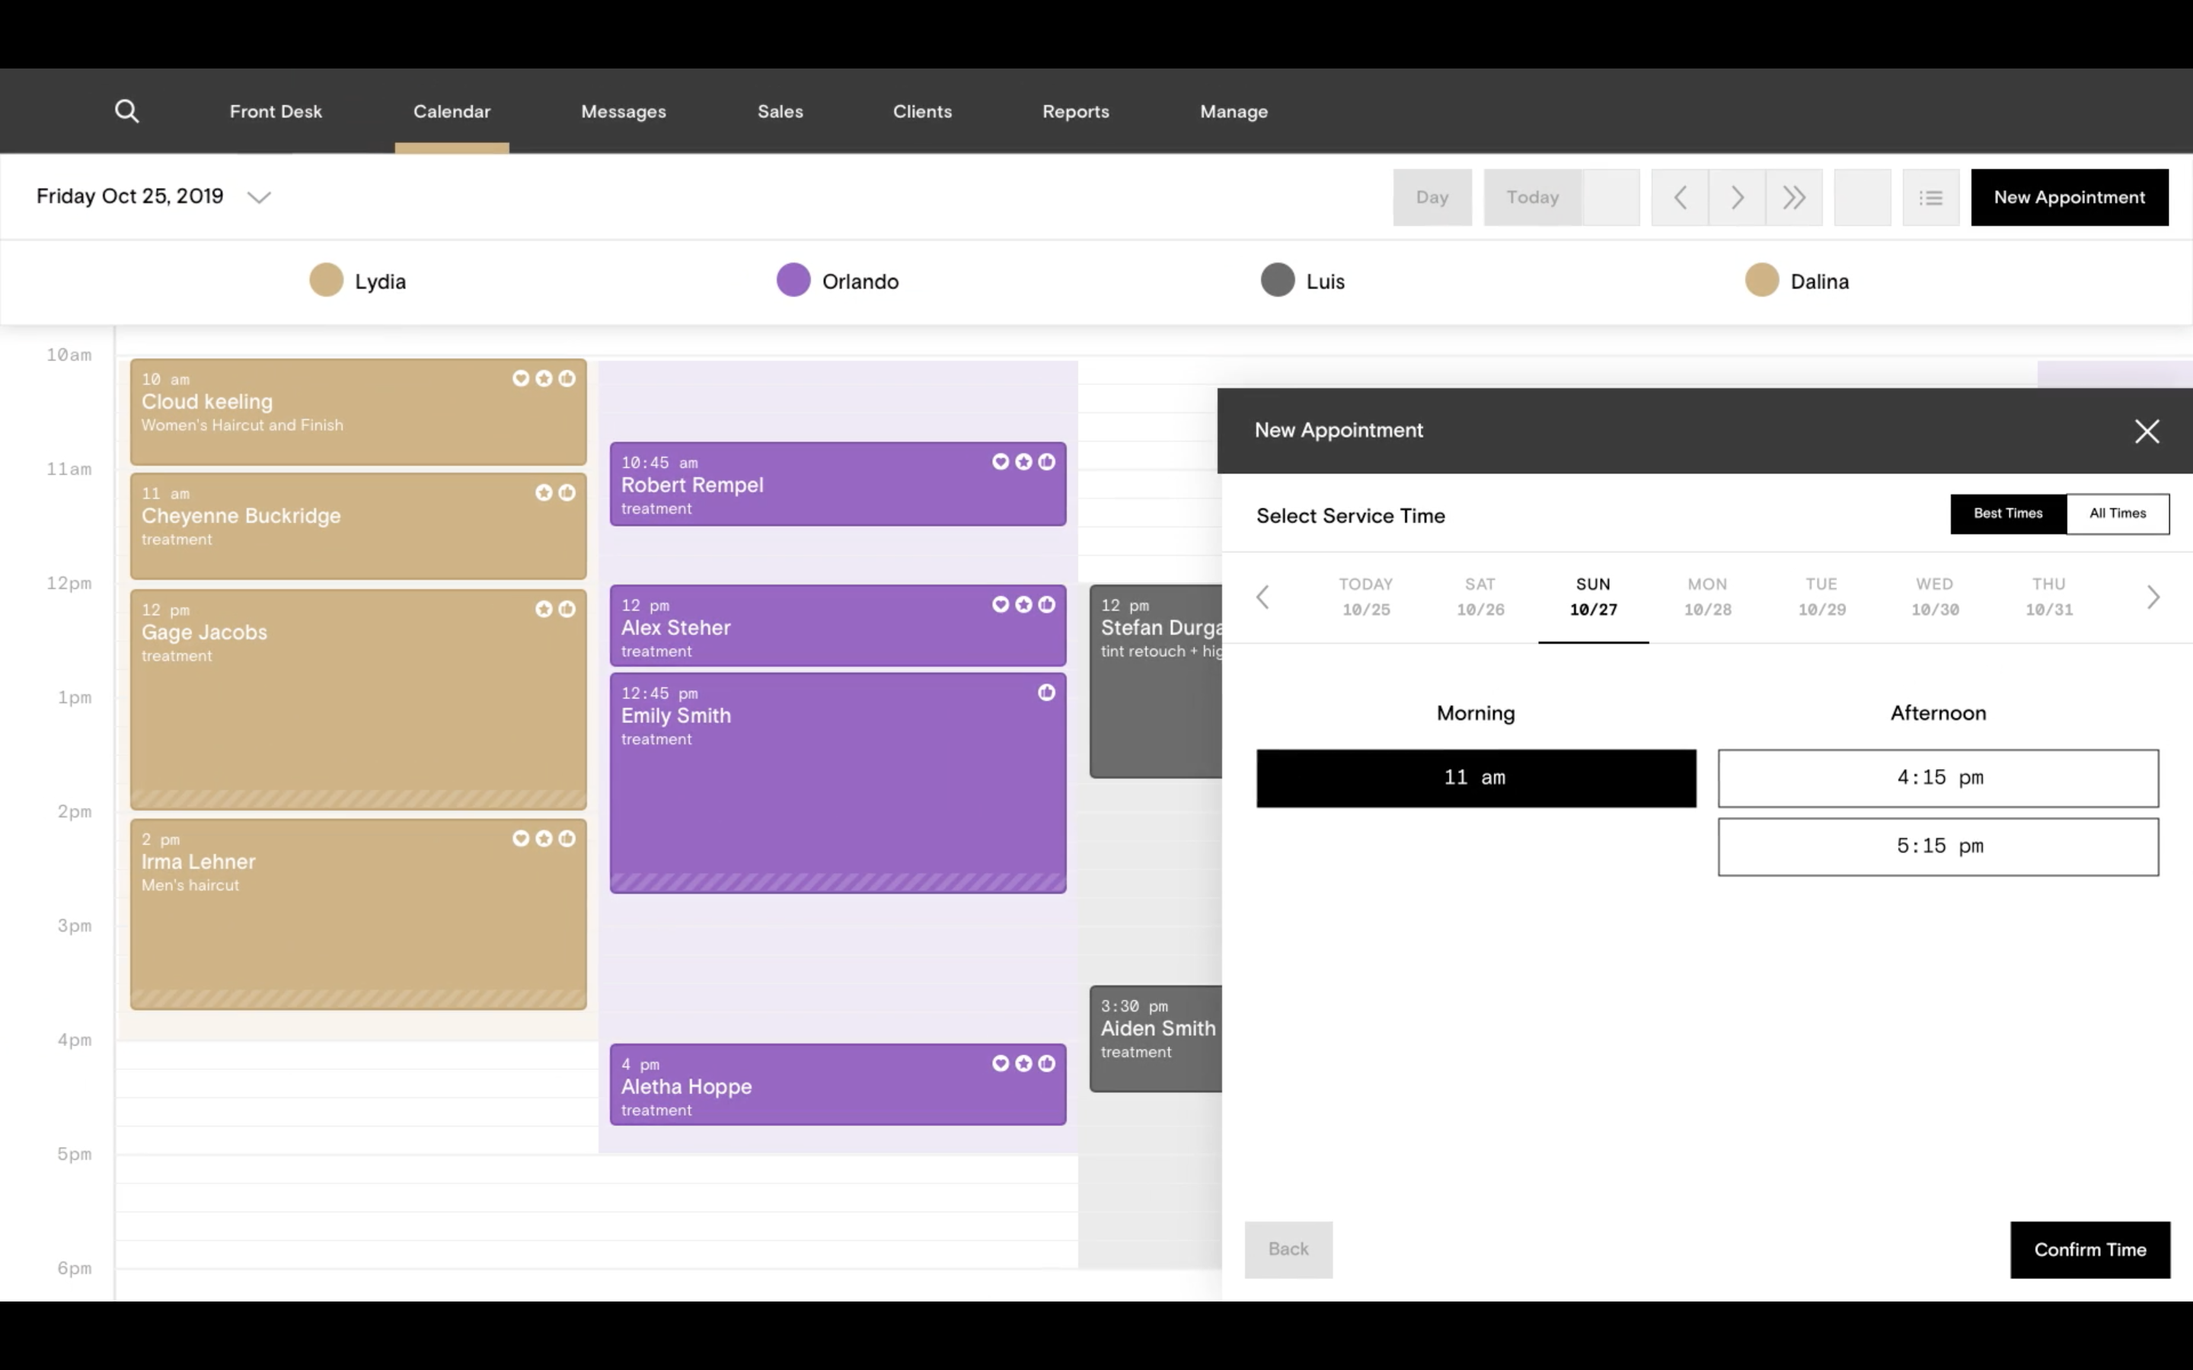
Task: Click Orlando's purple color circle
Action: (793, 280)
